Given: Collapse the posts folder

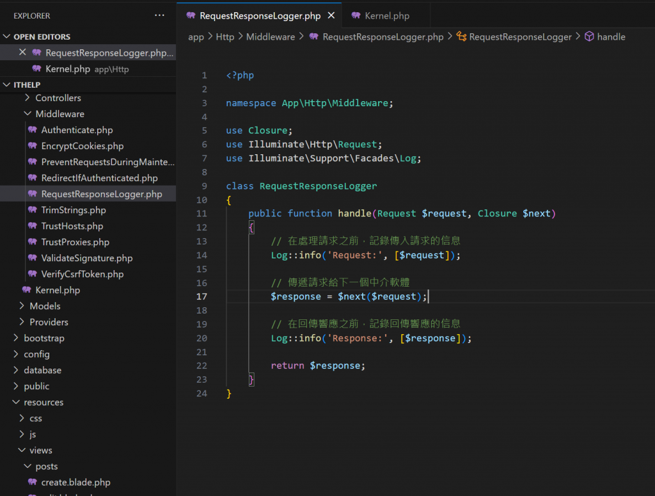Looking at the screenshot, I should coord(88,467).
